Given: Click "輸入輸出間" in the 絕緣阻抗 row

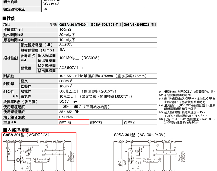Looking at the screenshot, I should 47,55.
